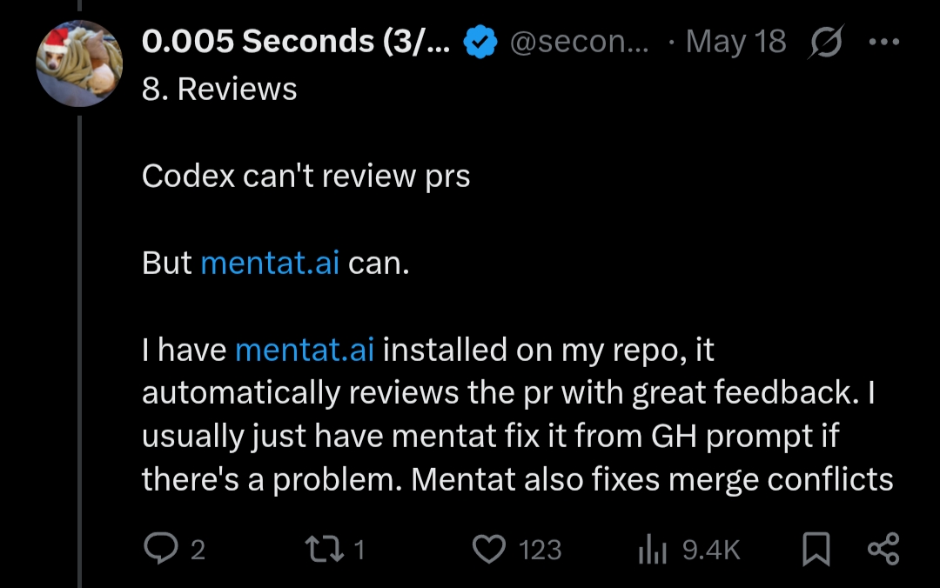Image resolution: width=940 pixels, height=588 pixels.
Task: Click the "Codex can't review prs" text
Action: pos(305,177)
